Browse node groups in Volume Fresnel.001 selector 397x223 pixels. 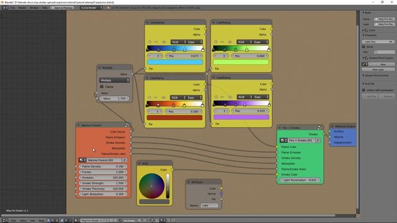point(83,160)
